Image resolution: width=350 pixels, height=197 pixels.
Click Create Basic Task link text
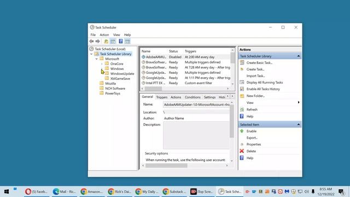(x=259, y=63)
